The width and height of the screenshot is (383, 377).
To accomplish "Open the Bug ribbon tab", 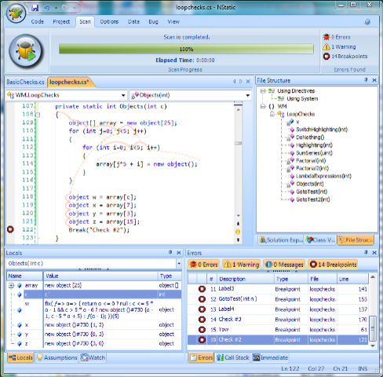I will 153,22.
